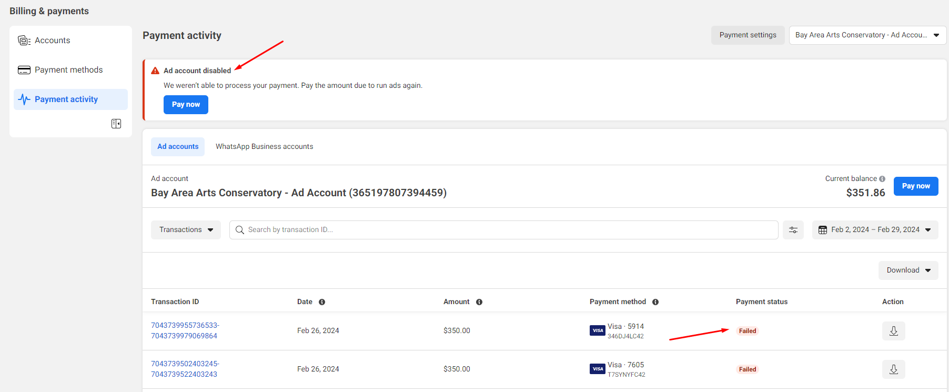This screenshot has height=392, width=949.
Task: Click the Search by transaction ID field
Action: [x=503, y=230]
